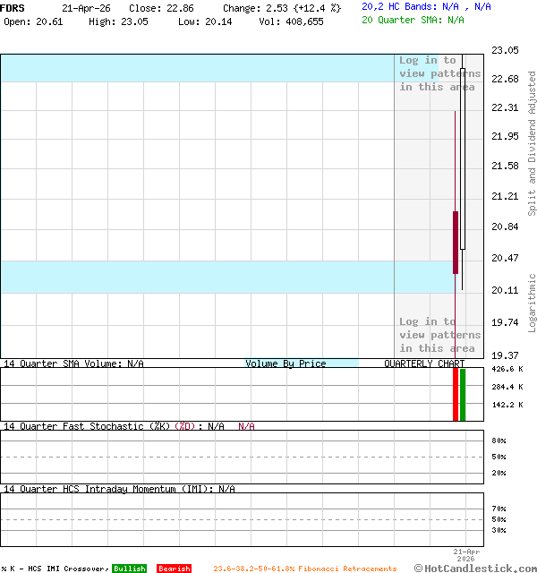Click the green volume bar
Viewport: 537px width, 573px height.
[463, 394]
